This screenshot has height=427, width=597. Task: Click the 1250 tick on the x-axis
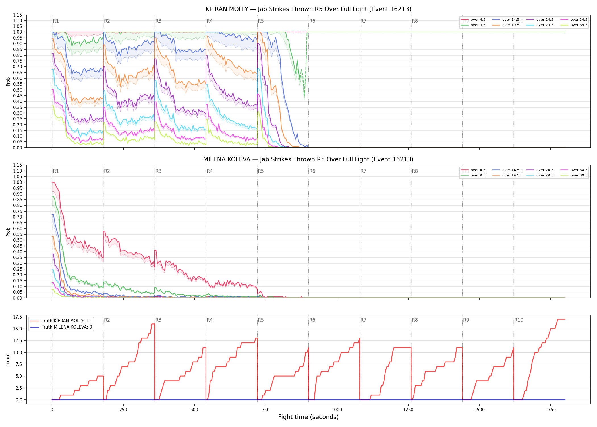[x=408, y=410]
